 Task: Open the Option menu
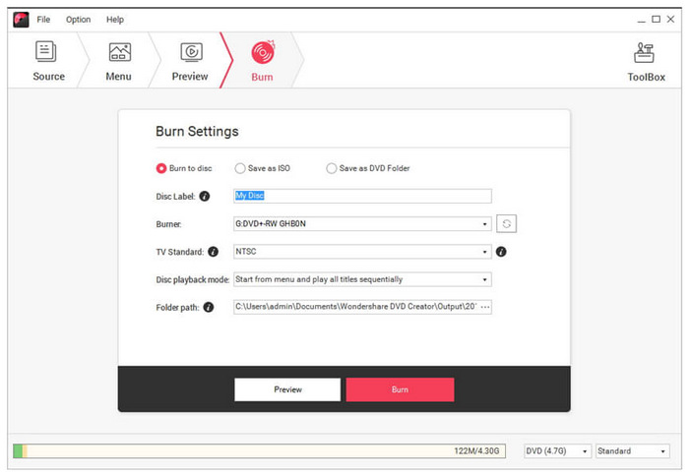pyautogui.click(x=78, y=20)
